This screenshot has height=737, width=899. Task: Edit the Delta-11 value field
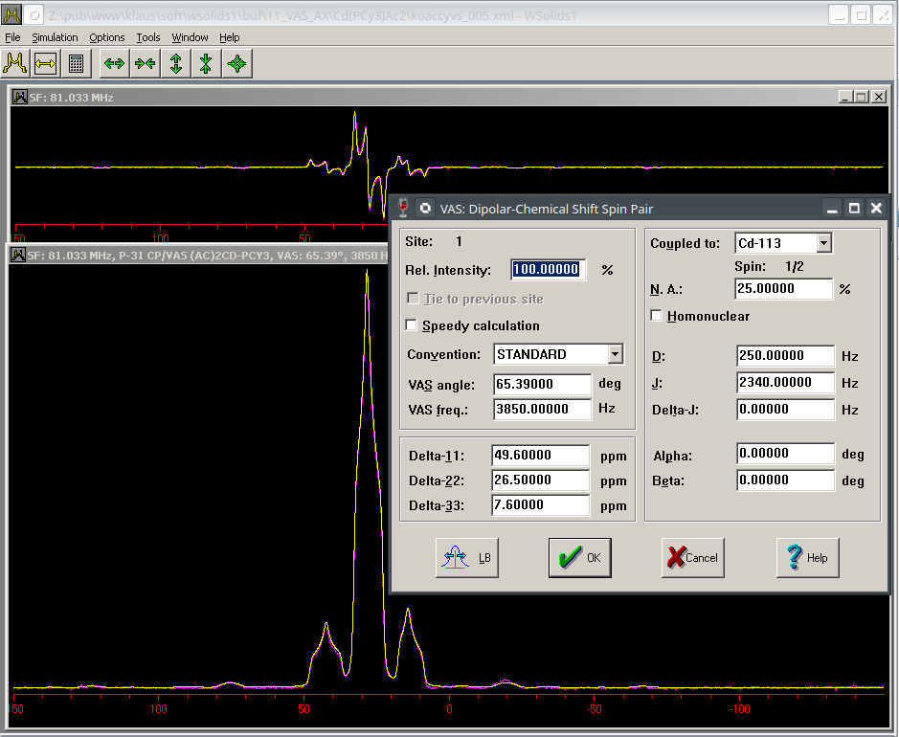tap(540, 456)
